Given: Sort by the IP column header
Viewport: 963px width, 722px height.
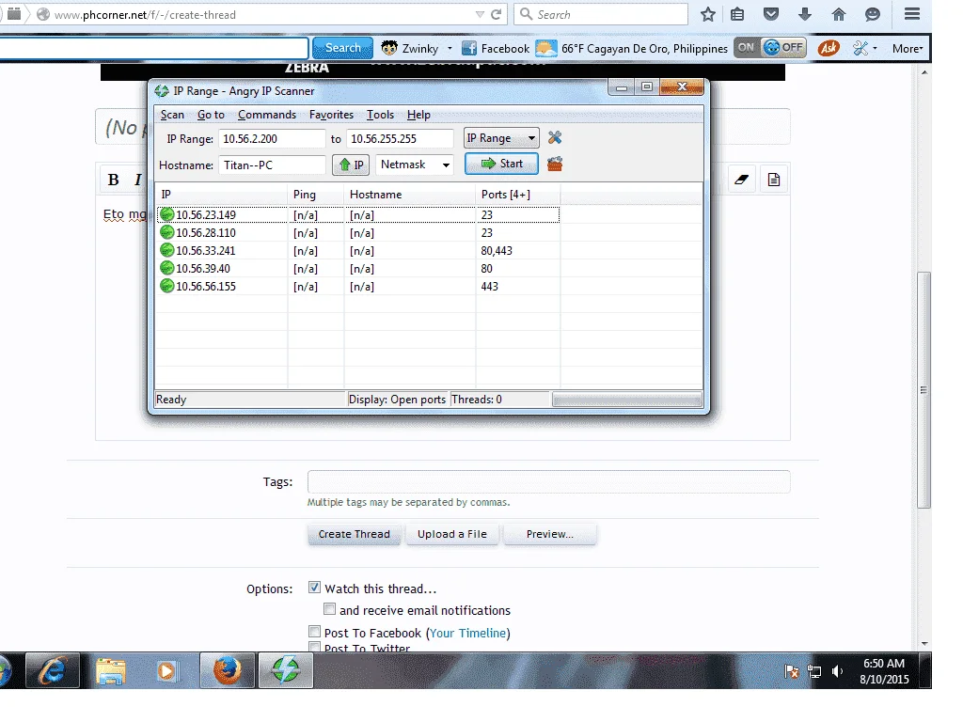Looking at the screenshot, I should coord(221,195).
